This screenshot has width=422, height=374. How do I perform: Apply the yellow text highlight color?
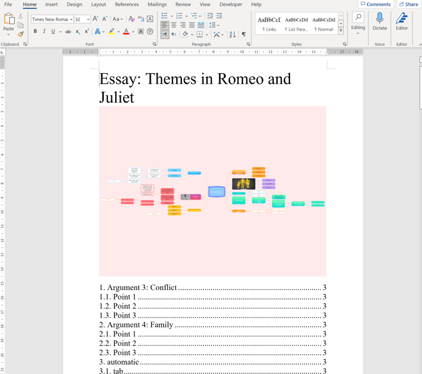pyautogui.click(x=111, y=31)
